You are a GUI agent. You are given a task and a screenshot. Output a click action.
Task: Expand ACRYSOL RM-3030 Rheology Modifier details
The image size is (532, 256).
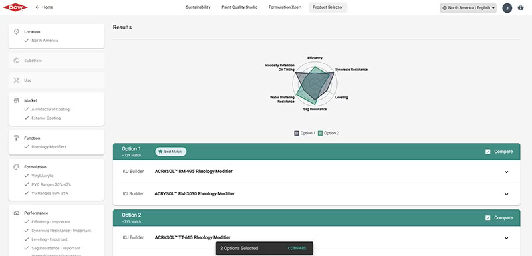[x=507, y=194]
